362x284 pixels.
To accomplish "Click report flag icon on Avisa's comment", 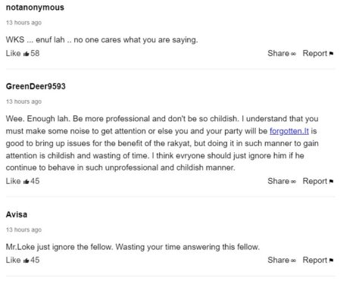I will [x=331, y=261].
